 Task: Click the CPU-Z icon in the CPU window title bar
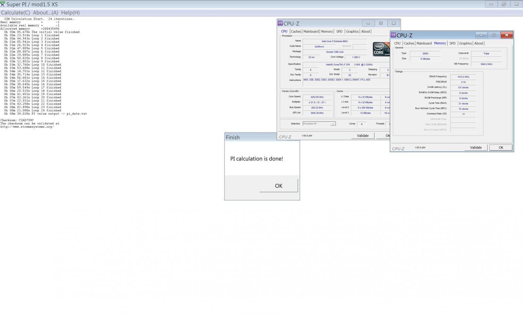[280, 23]
